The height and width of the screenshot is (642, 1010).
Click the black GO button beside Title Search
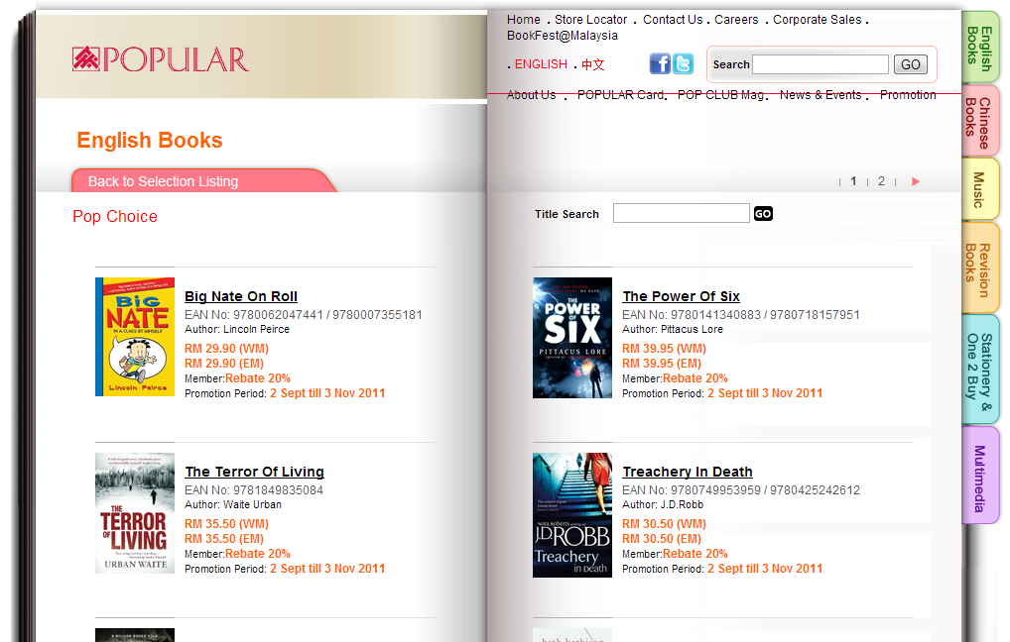pos(763,214)
